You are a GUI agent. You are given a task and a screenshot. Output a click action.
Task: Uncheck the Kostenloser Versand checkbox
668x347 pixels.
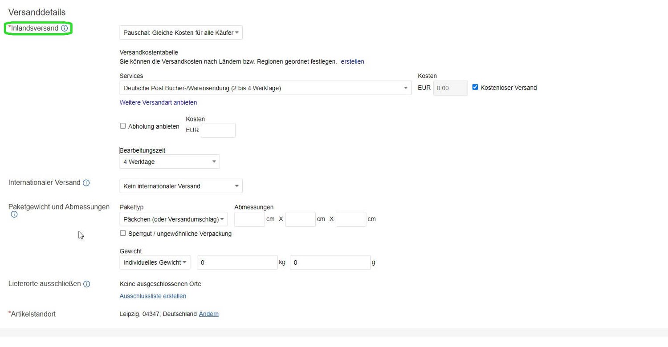click(475, 87)
